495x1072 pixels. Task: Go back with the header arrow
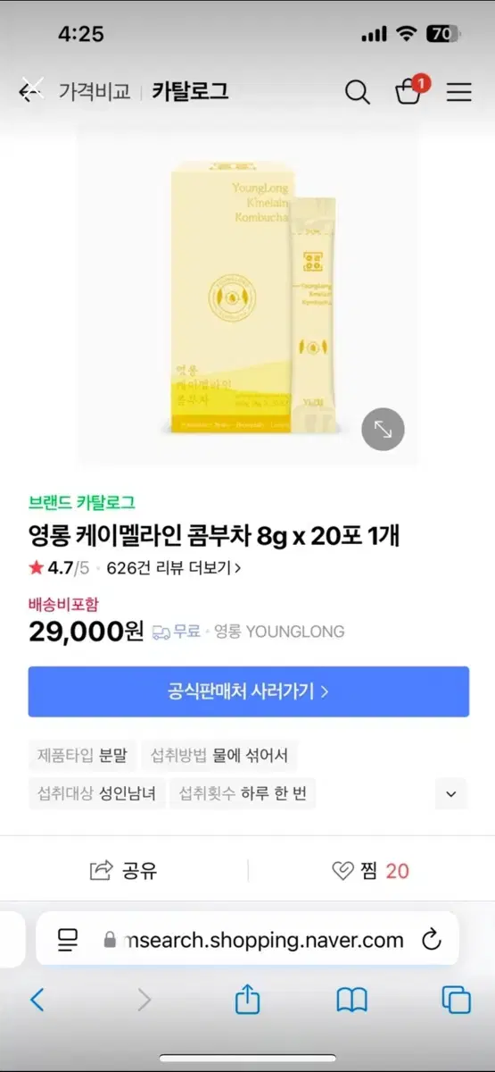31,90
